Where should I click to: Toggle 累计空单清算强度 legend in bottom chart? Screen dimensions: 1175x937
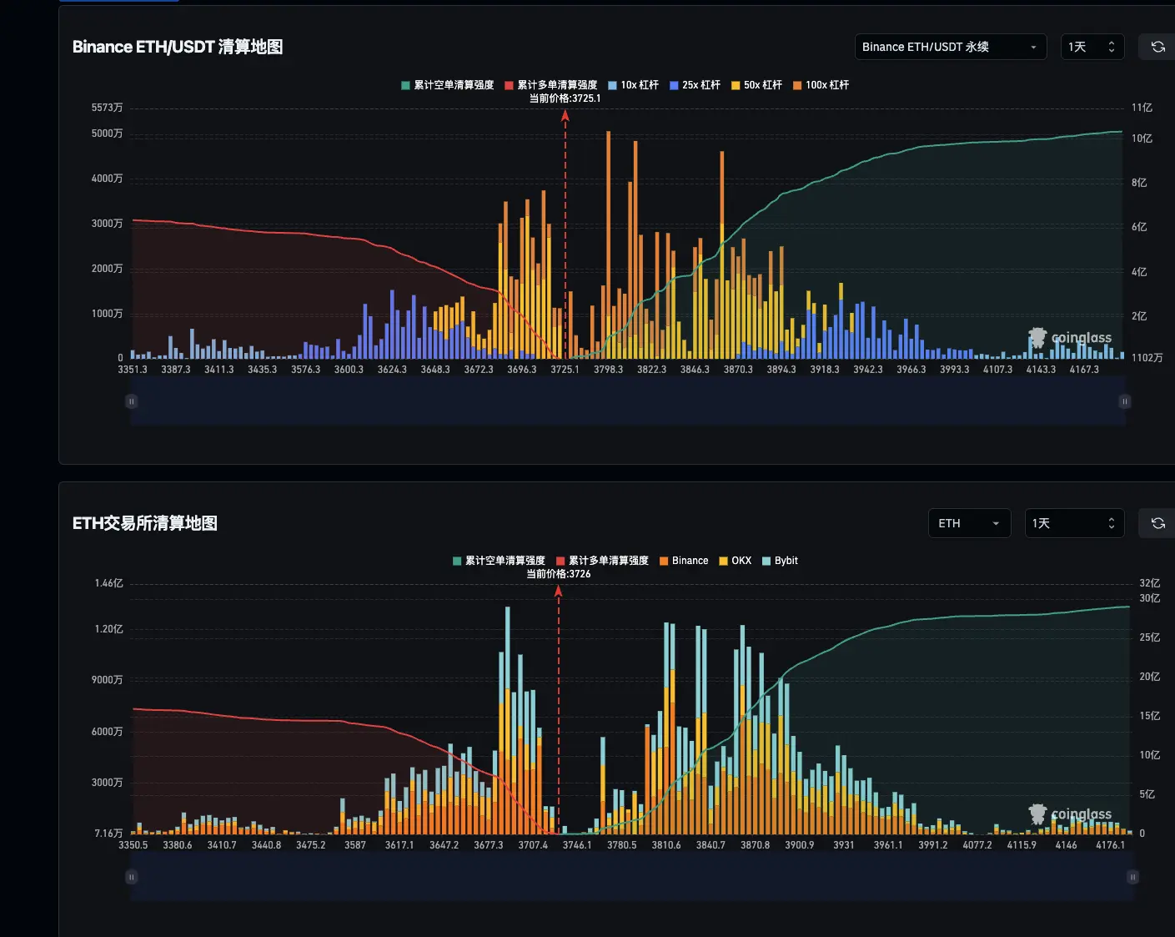tap(499, 561)
